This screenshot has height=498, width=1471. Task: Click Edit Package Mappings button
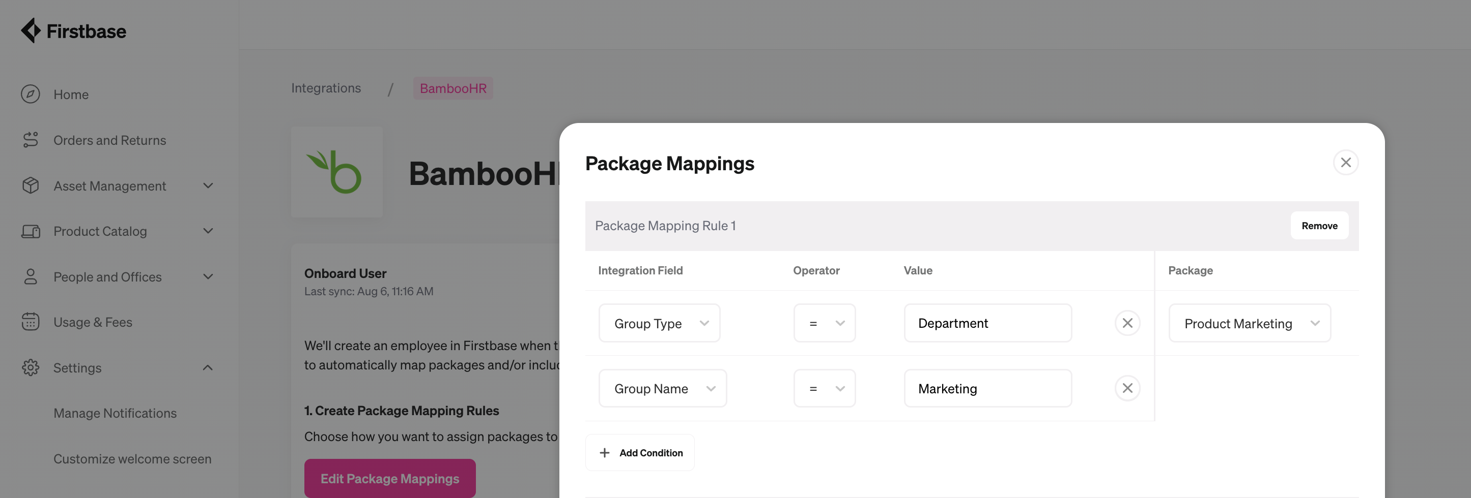pos(389,479)
